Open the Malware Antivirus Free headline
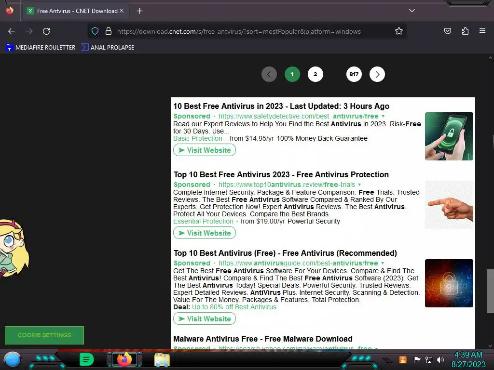 (263, 339)
